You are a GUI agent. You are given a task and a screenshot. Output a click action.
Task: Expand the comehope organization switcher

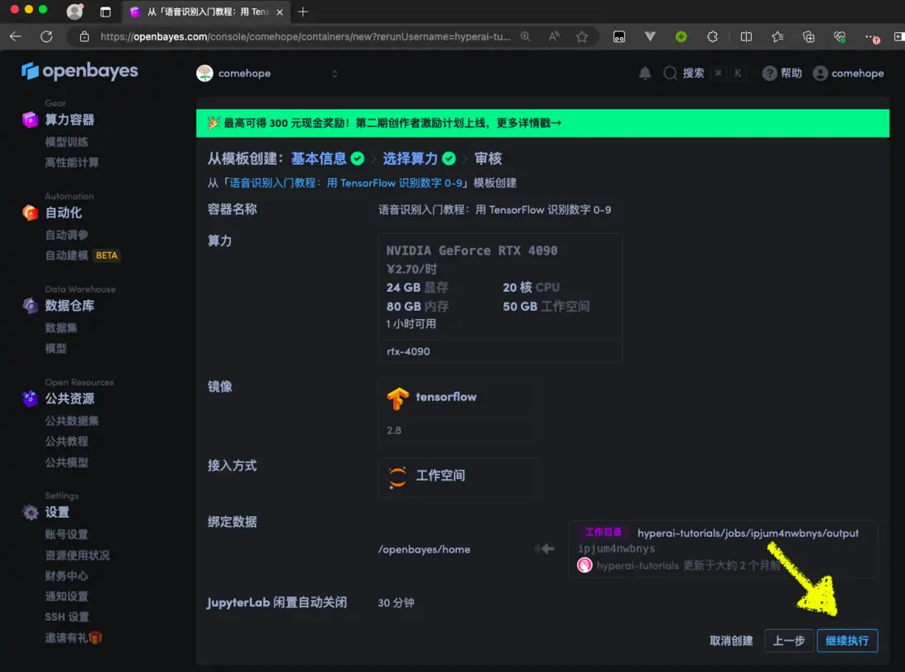click(334, 73)
